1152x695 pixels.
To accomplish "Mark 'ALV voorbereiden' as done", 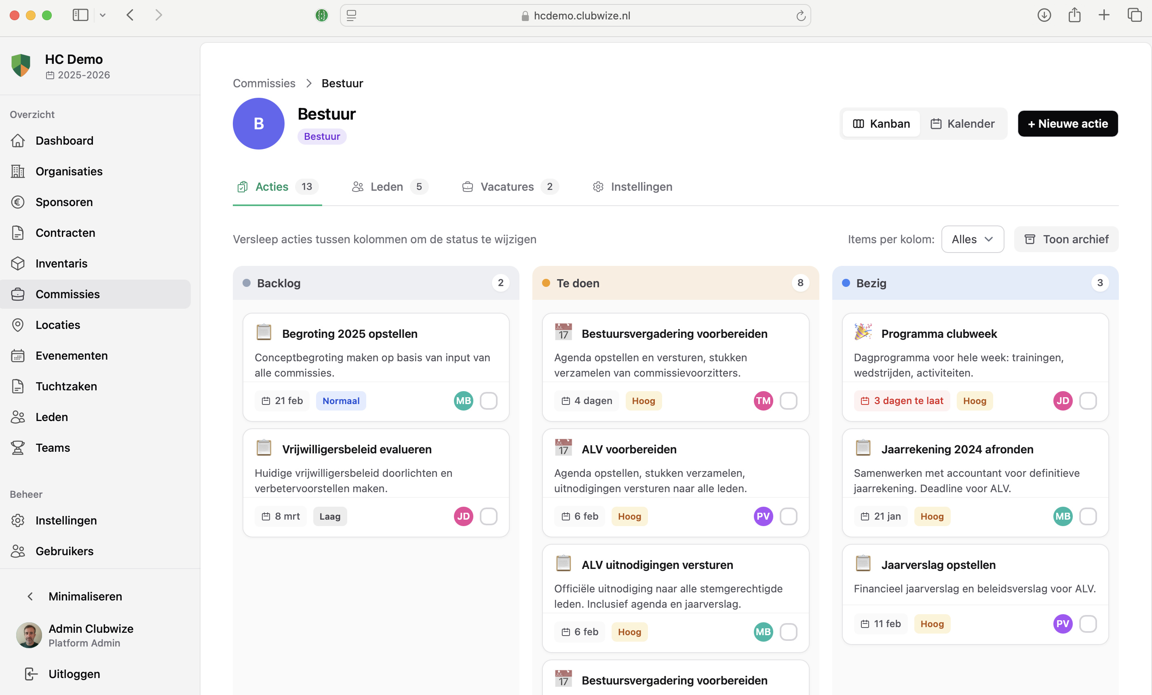I will (789, 516).
